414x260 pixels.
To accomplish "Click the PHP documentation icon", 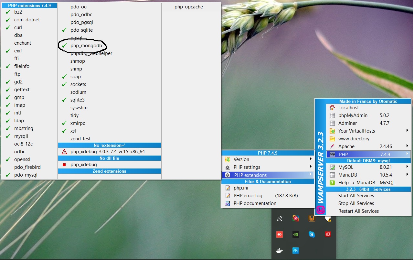I will [228, 203].
